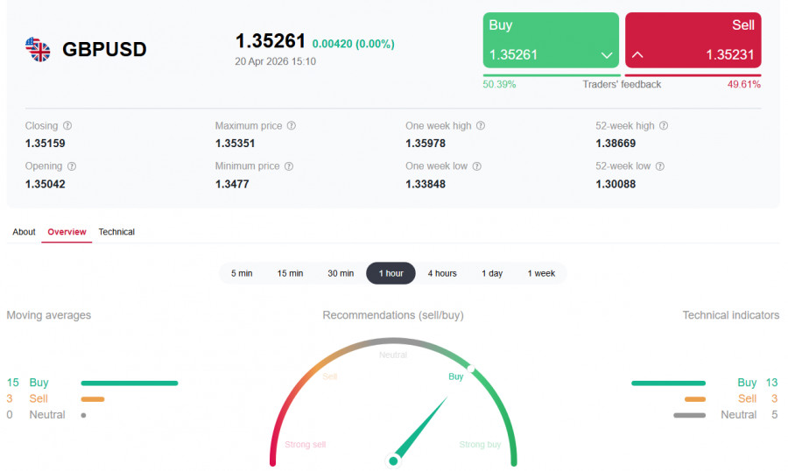Switch to the Technical tab
Viewport: 788px width, 471px height.
pos(116,232)
